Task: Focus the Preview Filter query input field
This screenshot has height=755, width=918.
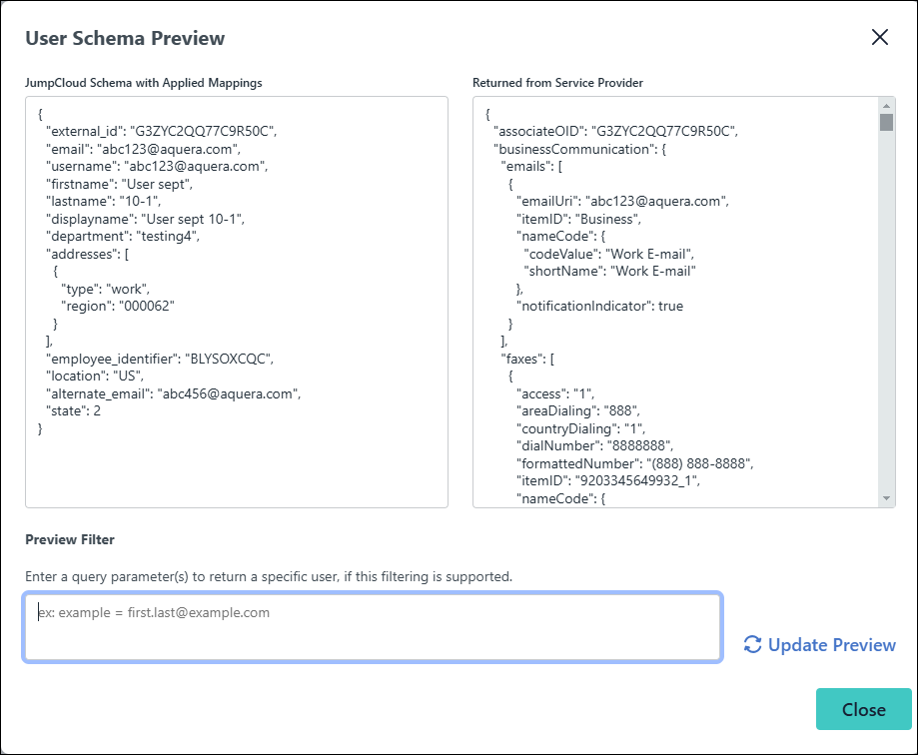Action: (x=373, y=627)
